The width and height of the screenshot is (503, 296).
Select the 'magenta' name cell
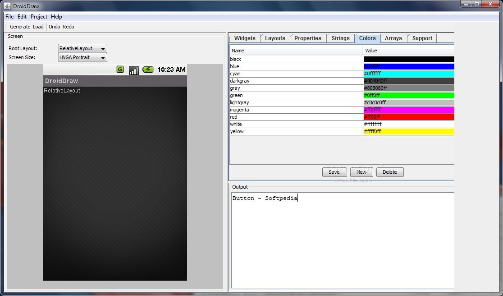pyautogui.click(x=296, y=110)
